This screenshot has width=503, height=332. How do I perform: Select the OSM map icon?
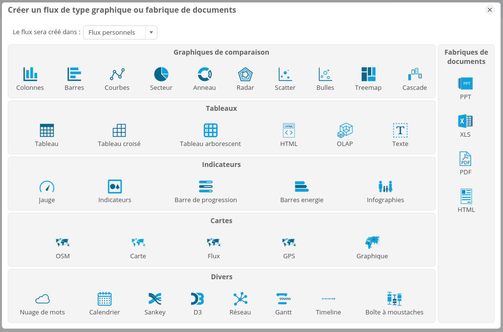pos(63,242)
